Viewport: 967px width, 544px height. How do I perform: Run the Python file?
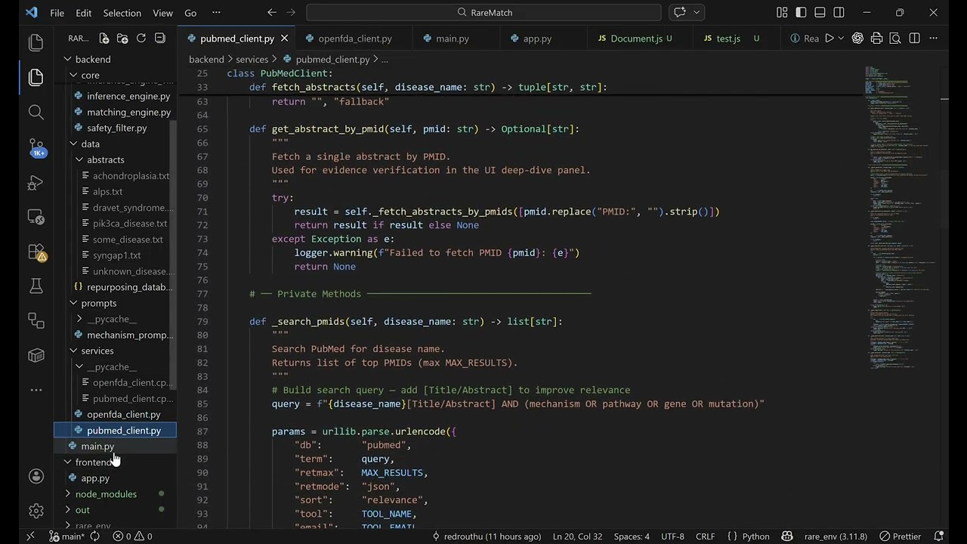830,39
